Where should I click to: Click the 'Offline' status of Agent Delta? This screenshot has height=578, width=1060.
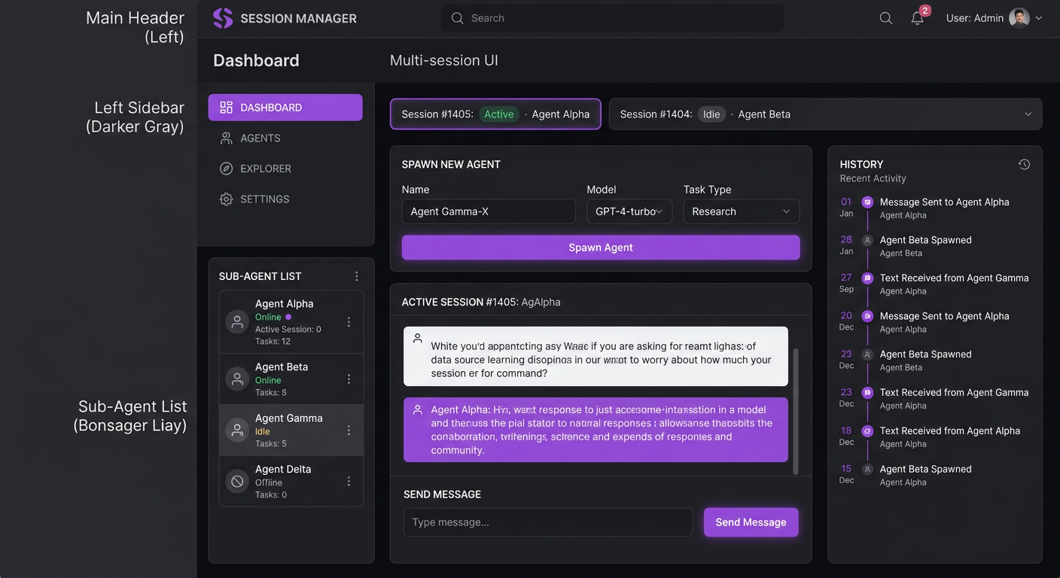click(269, 482)
